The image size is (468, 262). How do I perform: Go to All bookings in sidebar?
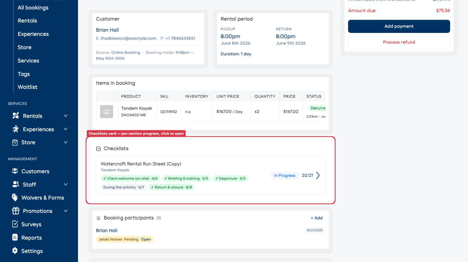33,7
